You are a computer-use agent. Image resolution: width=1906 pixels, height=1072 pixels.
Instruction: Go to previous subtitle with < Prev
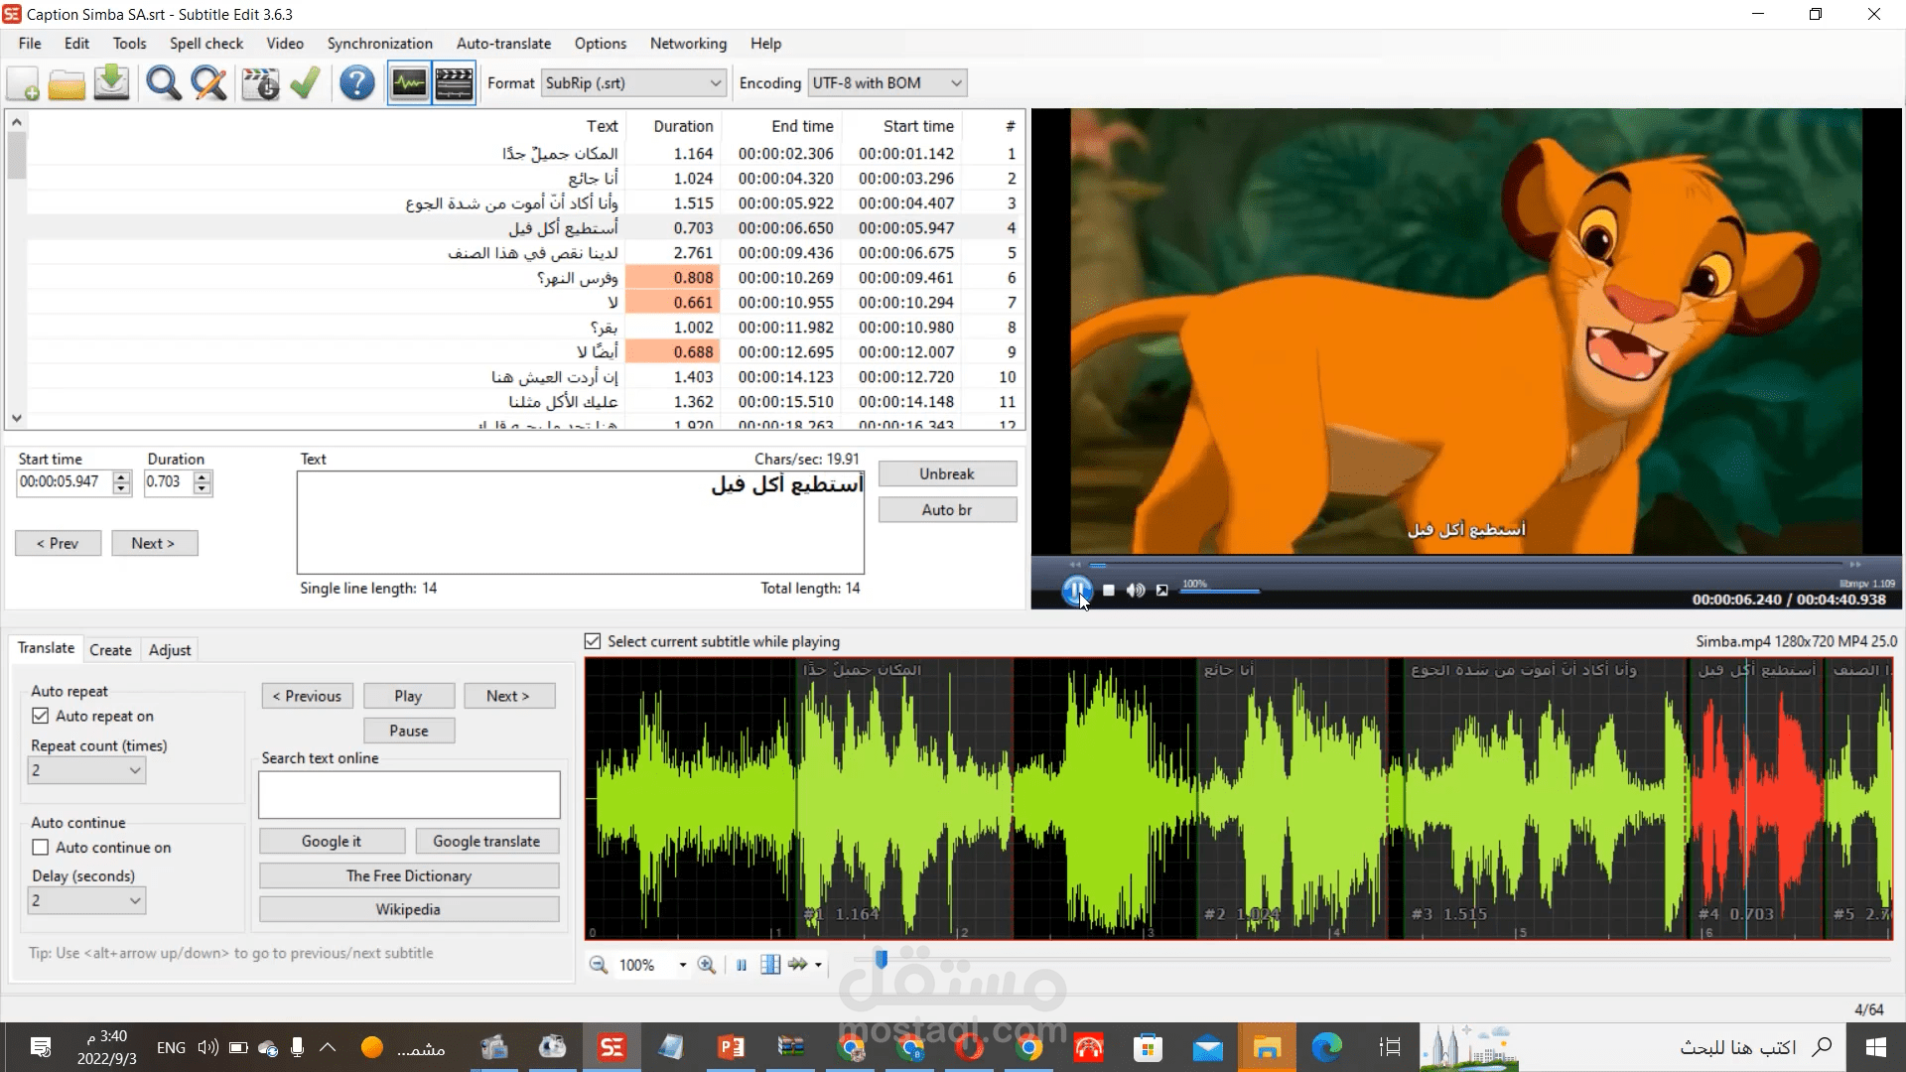[58, 544]
